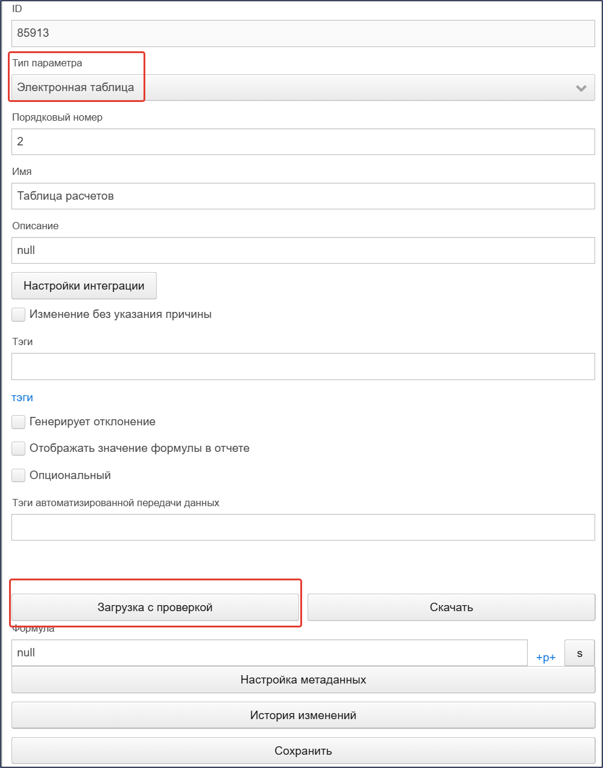Enable Изменение без указания причины checkbox

[x=19, y=314]
